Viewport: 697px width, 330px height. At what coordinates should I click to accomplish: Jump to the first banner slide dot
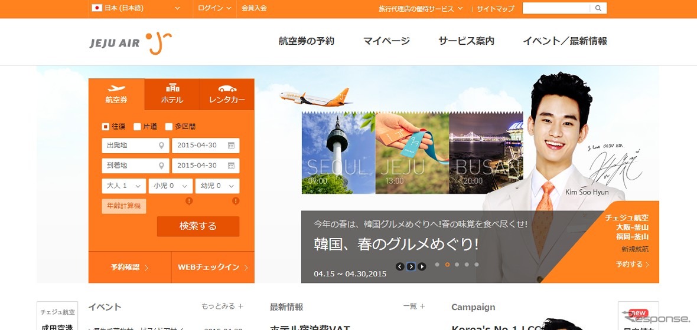(437, 265)
